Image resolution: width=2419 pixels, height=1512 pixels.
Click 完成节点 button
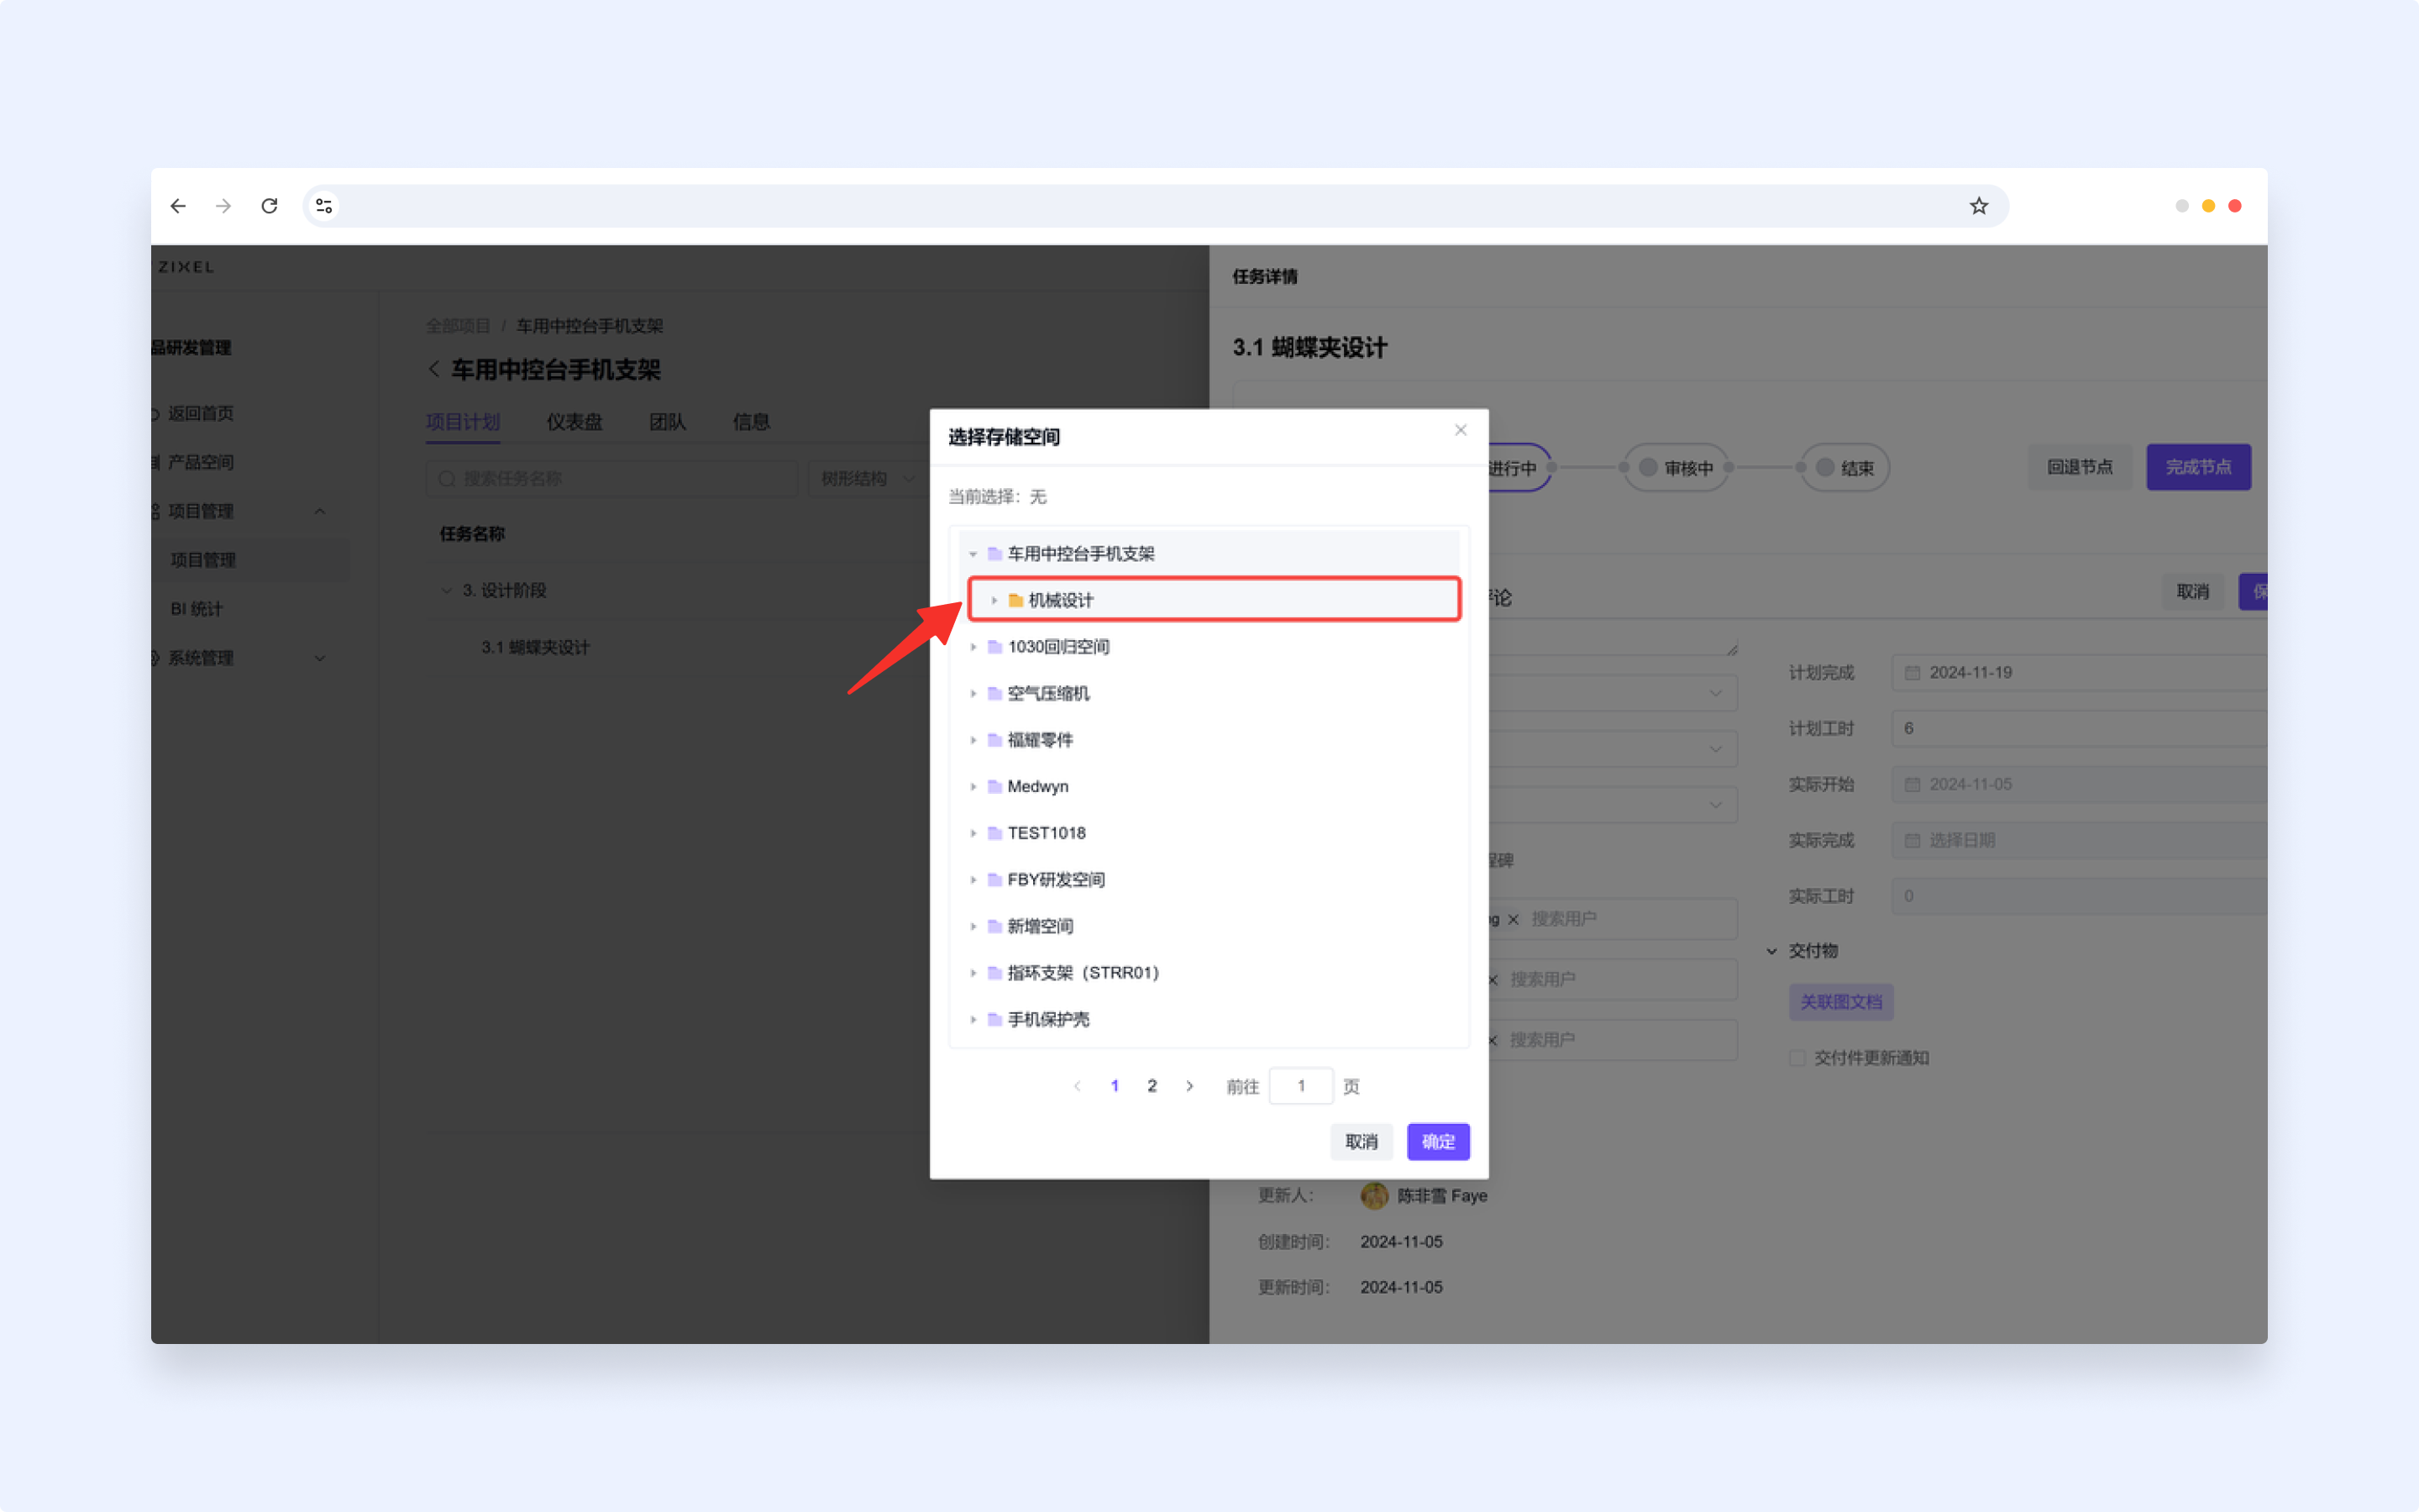2198,467
